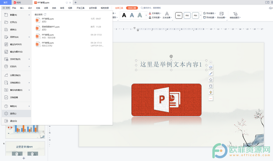Open PPT教程.pptx dated 09-29 17:53
This screenshot has width=273, height=161.
[x=70, y=36]
